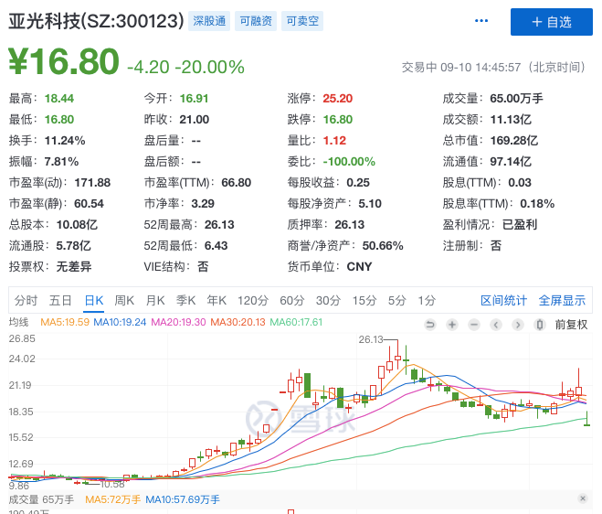Switch to the 分时 chart tab
Screen dimensions: 602x514
tap(26, 300)
